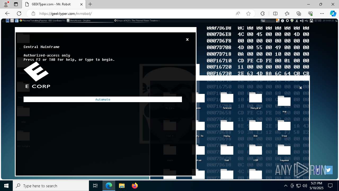
Task: Click the Read aloud icon
Action: click(238, 14)
